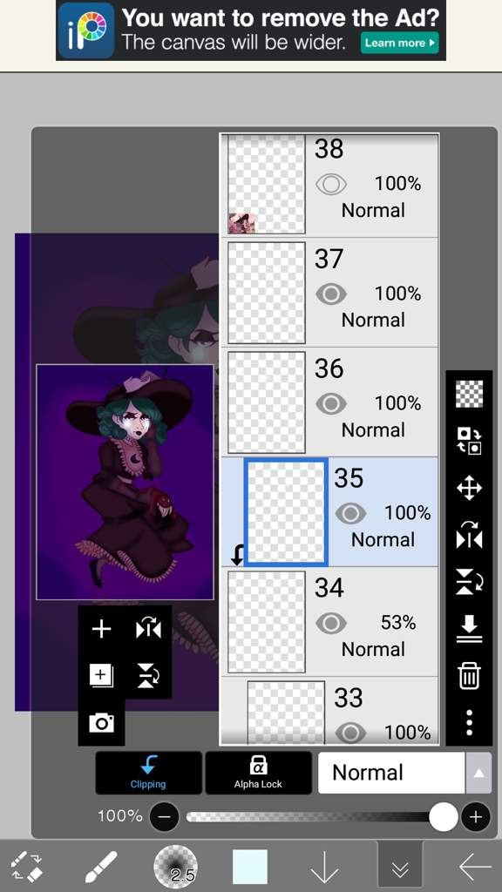
Task: Toggle the Clipping button
Action: pos(148,773)
